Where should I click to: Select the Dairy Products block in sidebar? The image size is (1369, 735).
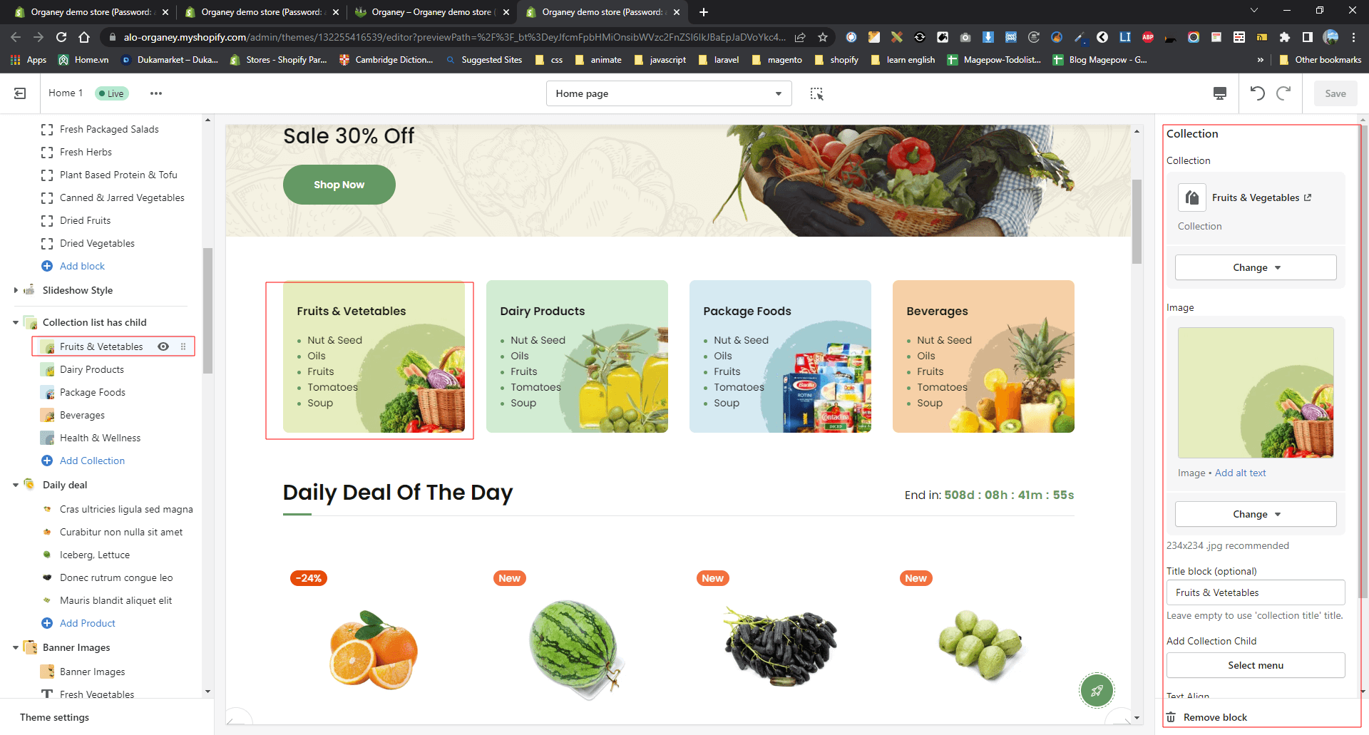coord(92,369)
